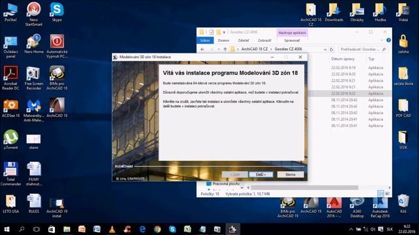Open Ovládací panel desktop icon

pyautogui.click(x=10, y=46)
